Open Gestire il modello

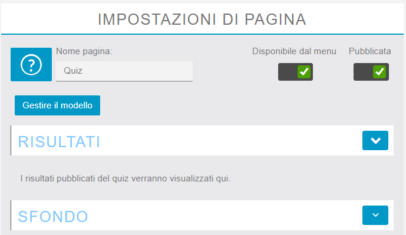click(58, 105)
